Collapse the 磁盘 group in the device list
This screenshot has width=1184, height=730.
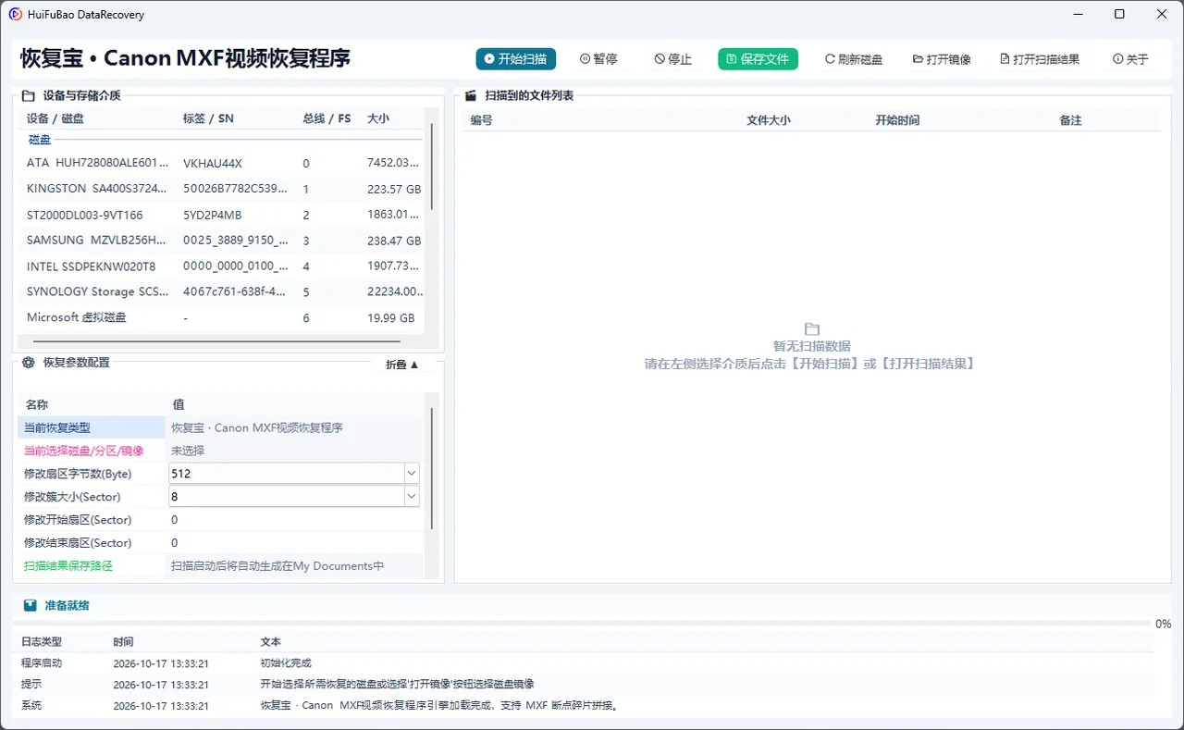(40, 140)
